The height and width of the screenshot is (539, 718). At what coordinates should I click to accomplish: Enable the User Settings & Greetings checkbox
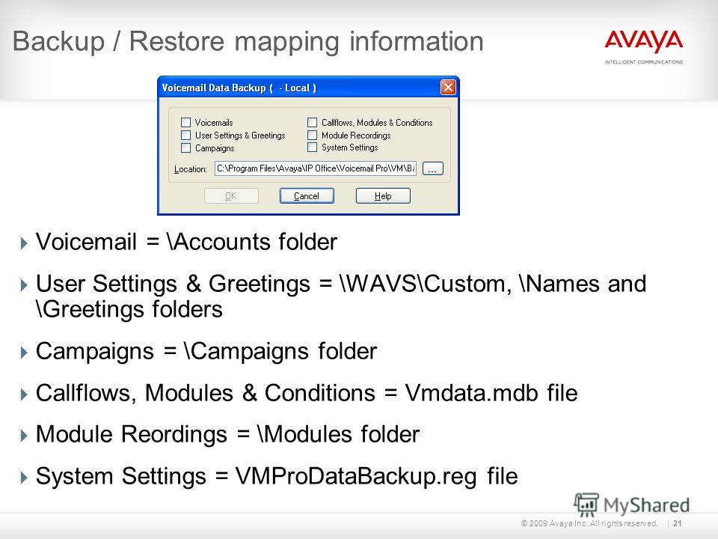coord(185,135)
